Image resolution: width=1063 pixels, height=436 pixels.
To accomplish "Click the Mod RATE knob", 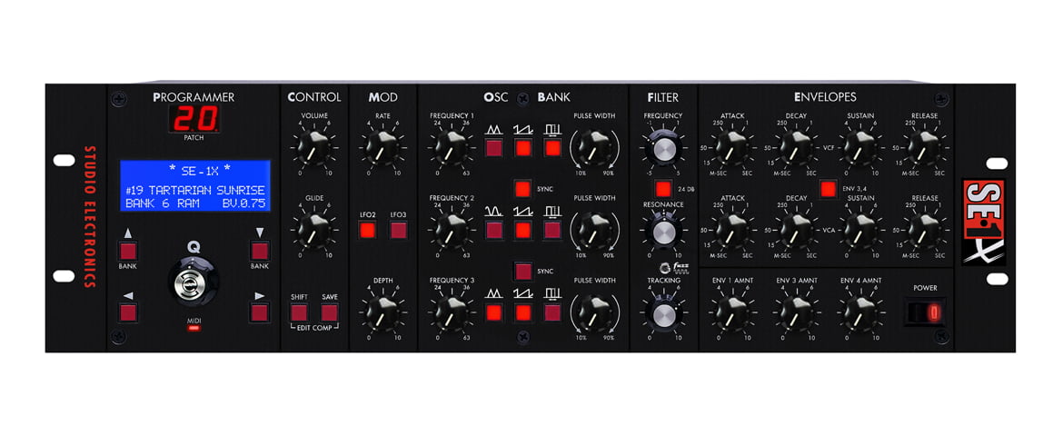I will [382, 146].
